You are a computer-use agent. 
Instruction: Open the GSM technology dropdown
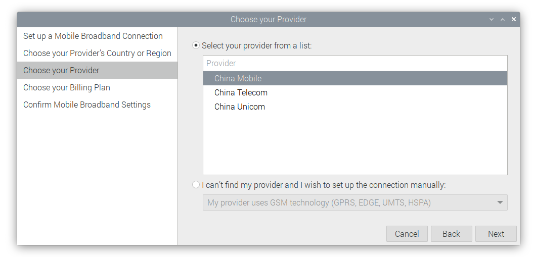coord(354,203)
